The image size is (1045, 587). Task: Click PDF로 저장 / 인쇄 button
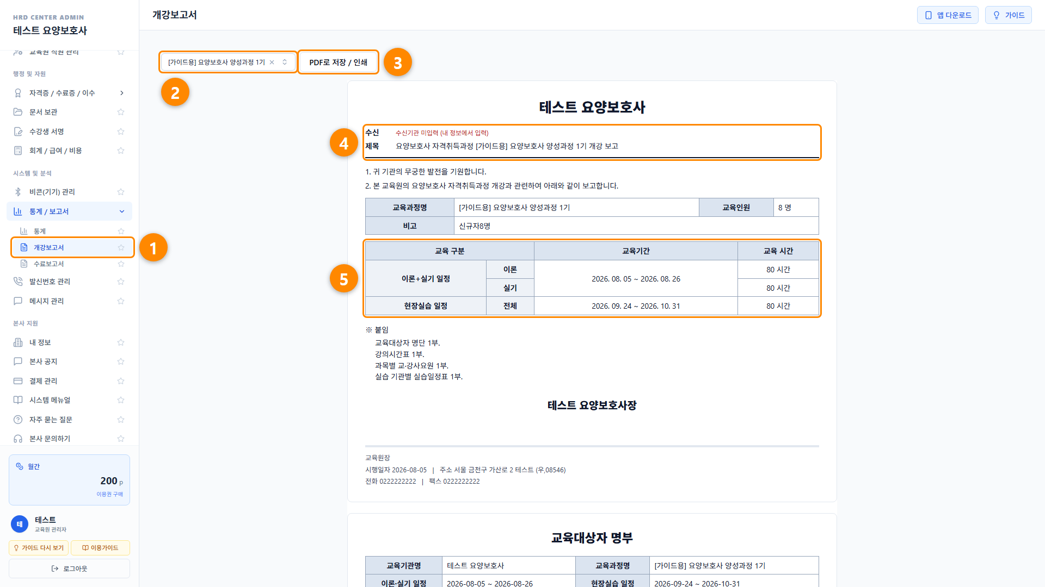[x=338, y=62]
